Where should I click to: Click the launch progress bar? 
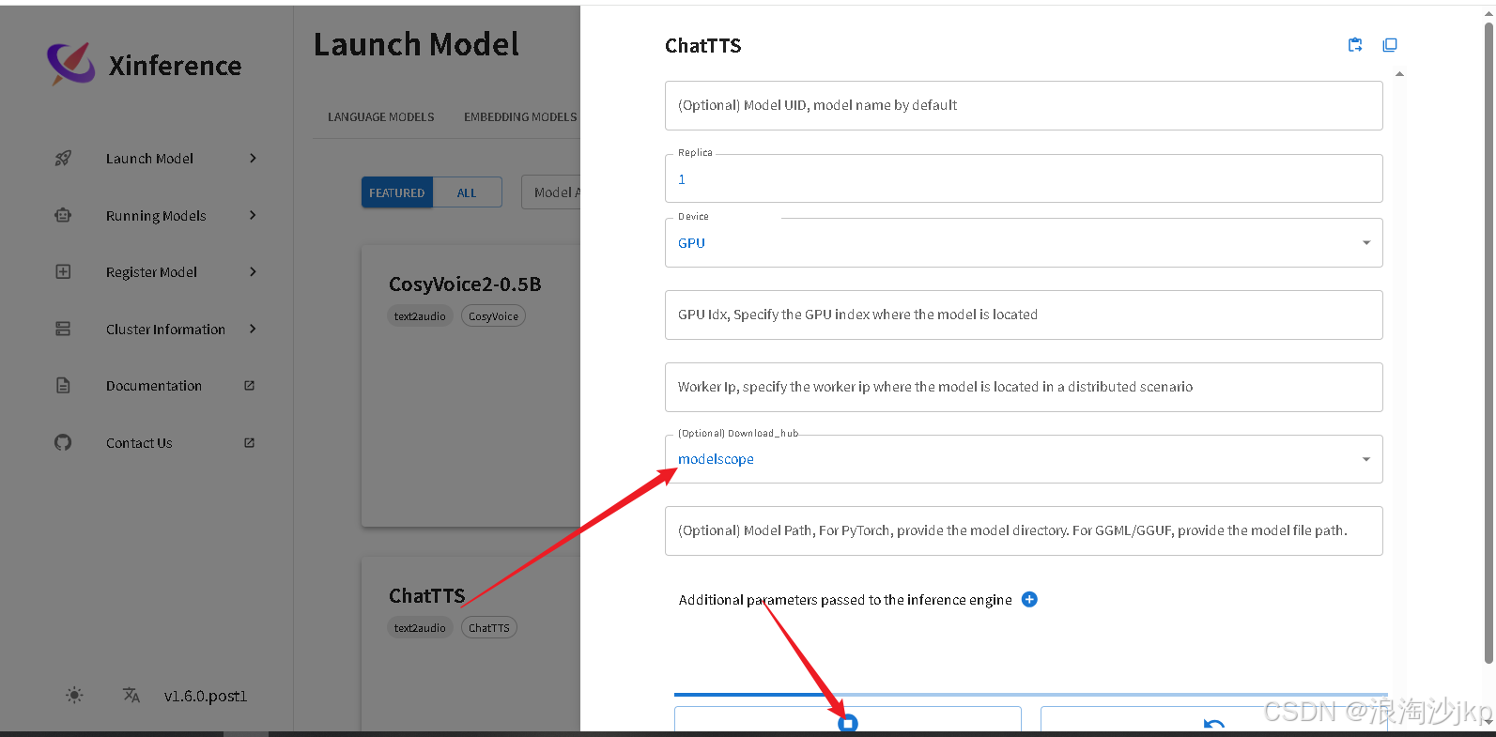tap(1031, 695)
